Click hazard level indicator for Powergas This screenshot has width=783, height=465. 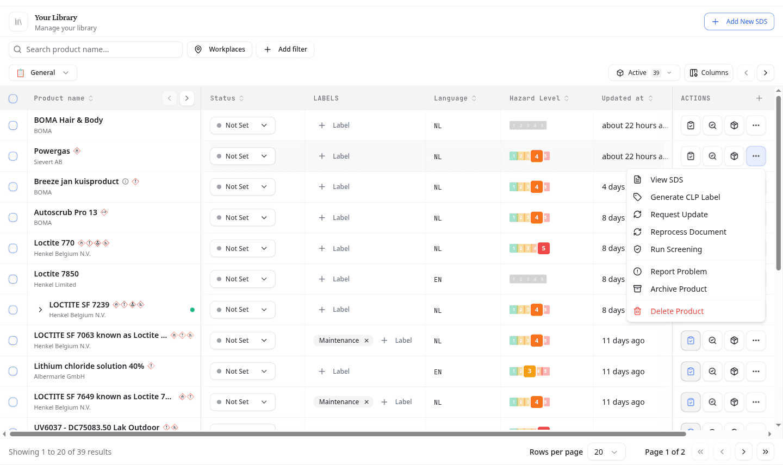click(530, 156)
